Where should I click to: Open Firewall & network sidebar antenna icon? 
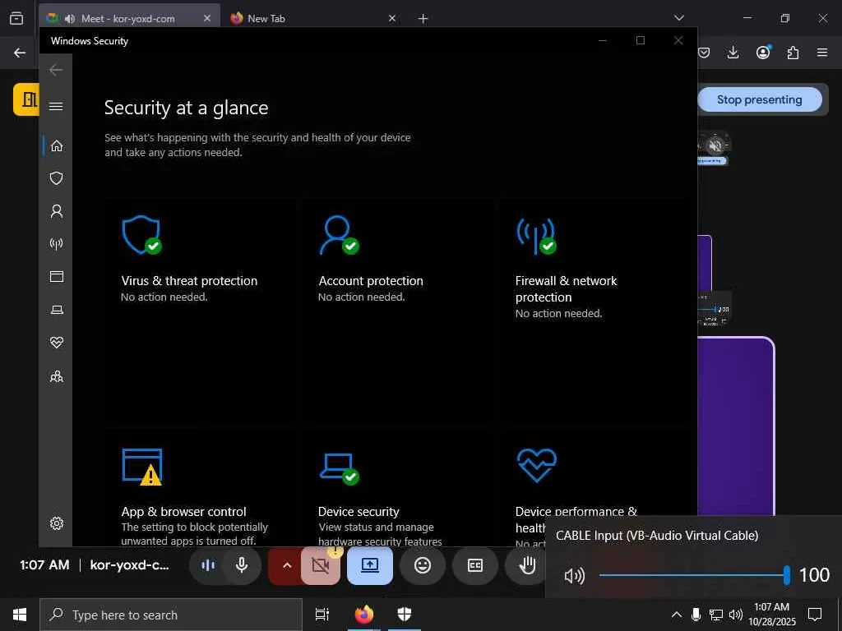tap(57, 244)
